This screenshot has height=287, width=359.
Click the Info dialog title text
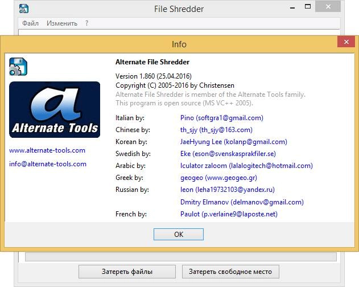coord(179,44)
